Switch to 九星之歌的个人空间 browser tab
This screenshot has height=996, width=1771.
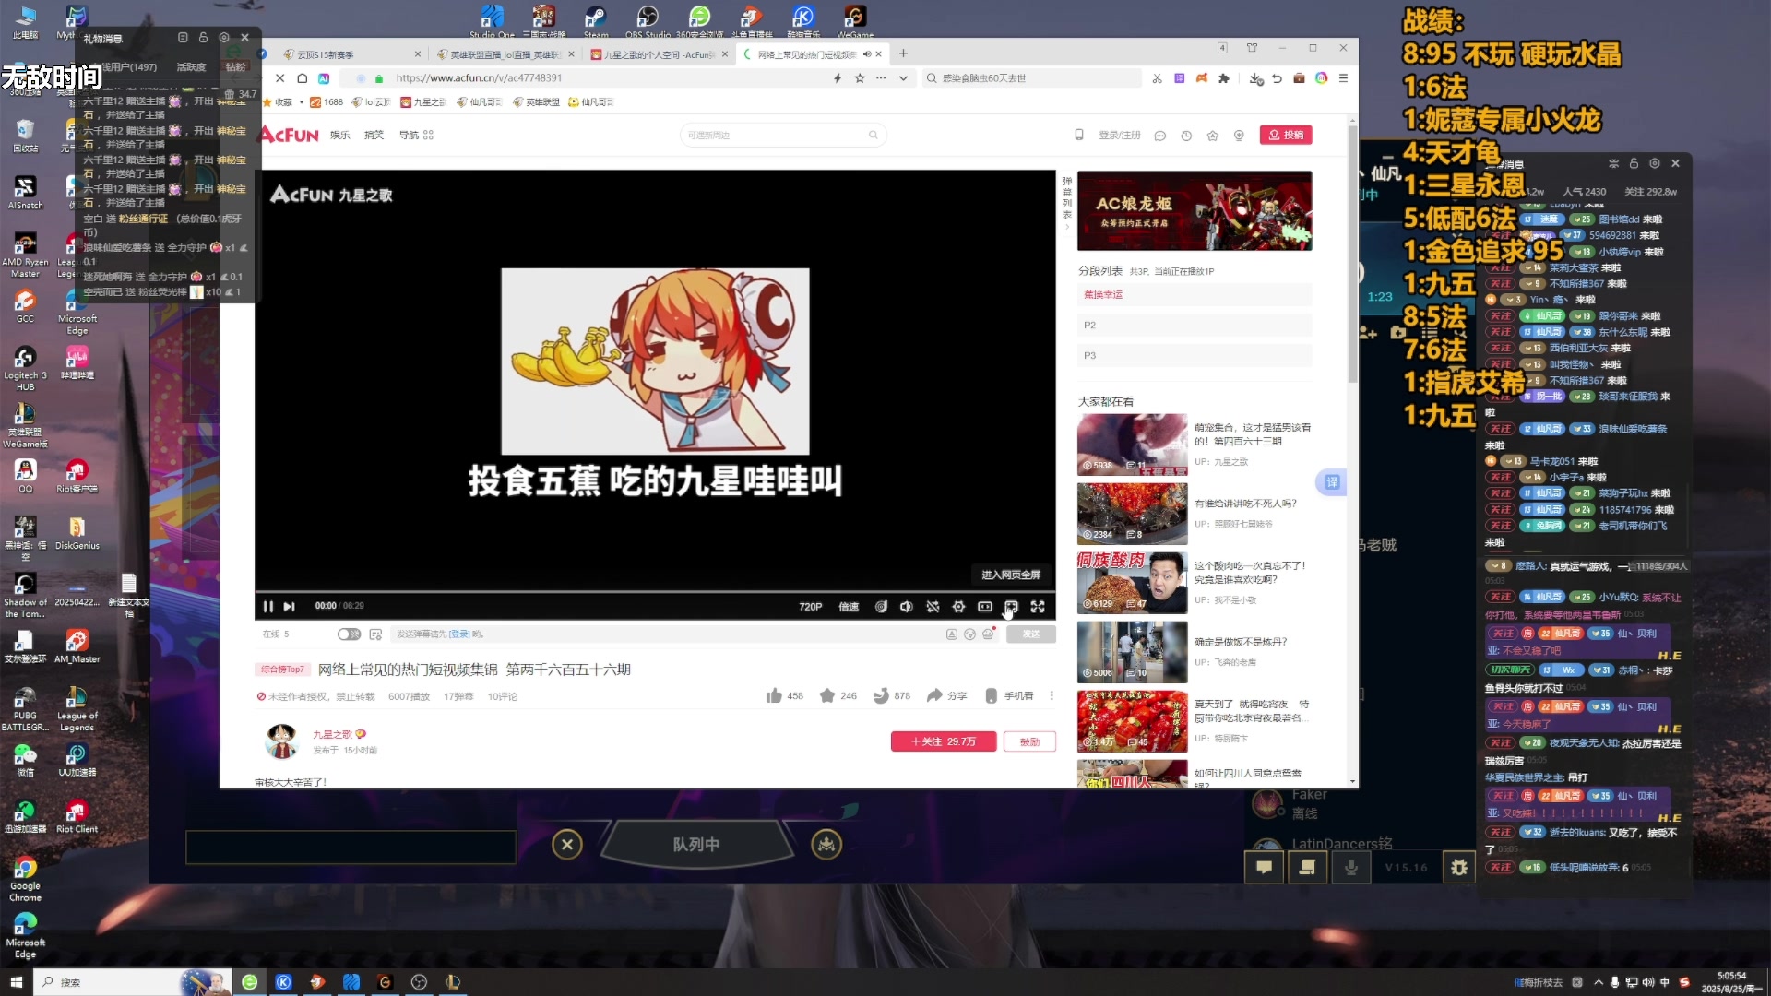coord(657,54)
